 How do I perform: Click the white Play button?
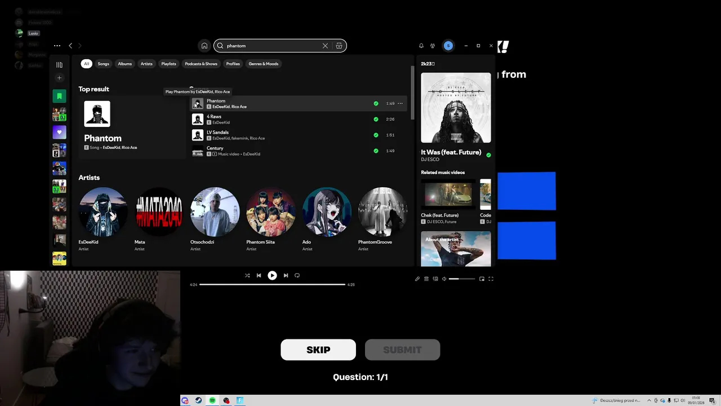[x=272, y=276]
